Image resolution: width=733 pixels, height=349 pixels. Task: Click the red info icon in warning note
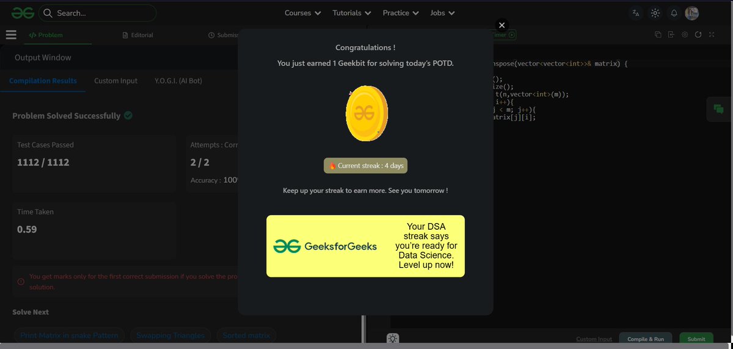coord(21,282)
